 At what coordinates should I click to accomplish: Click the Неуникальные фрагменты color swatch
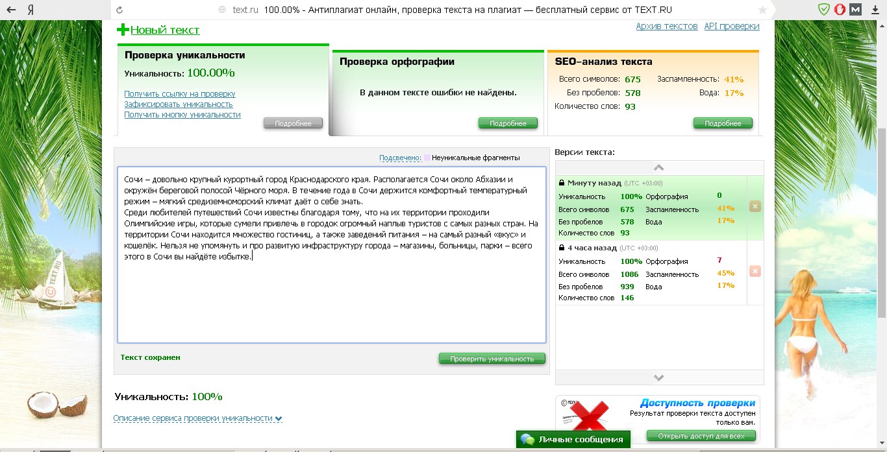[x=427, y=158]
